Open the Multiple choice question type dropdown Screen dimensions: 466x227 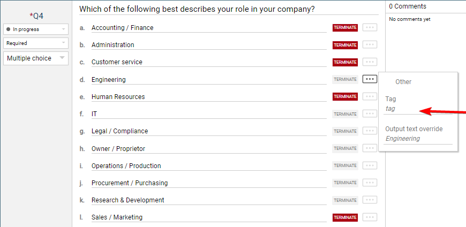coord(36,58)
